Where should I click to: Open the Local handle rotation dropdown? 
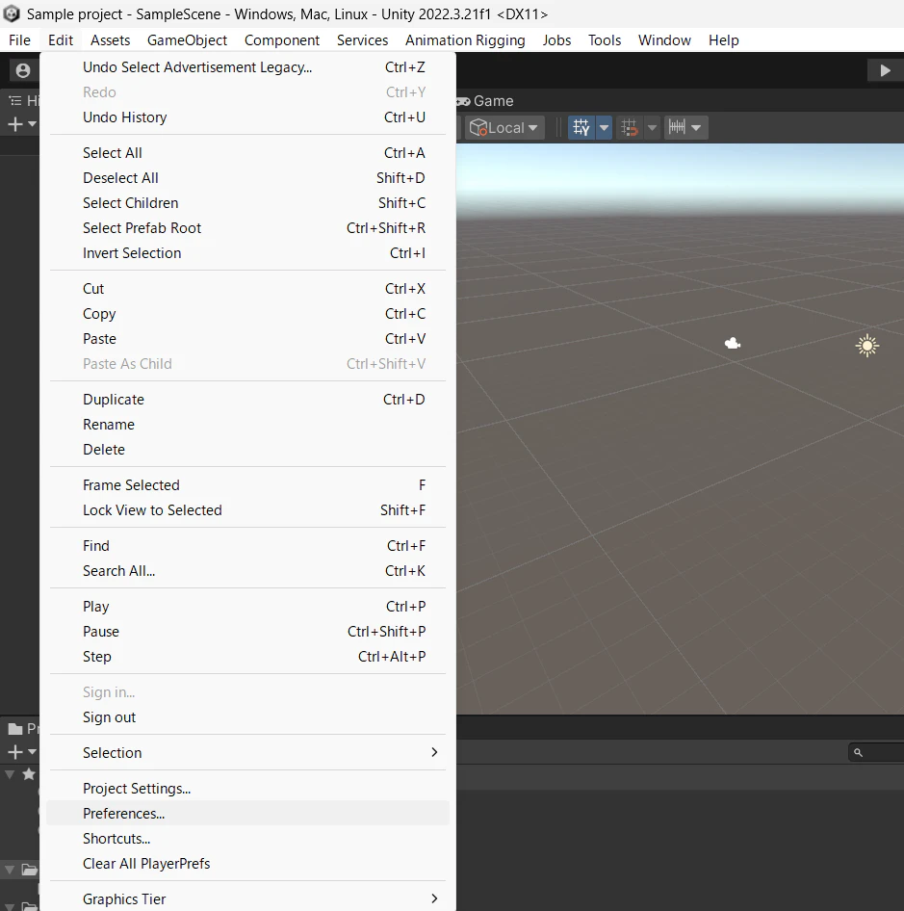pos(504,127)
